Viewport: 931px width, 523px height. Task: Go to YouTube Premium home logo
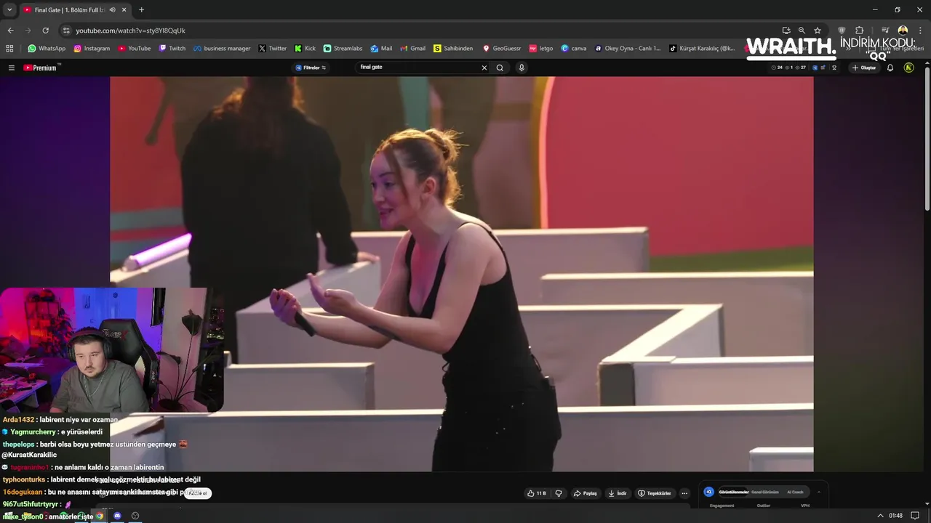(x=41, y=68)
